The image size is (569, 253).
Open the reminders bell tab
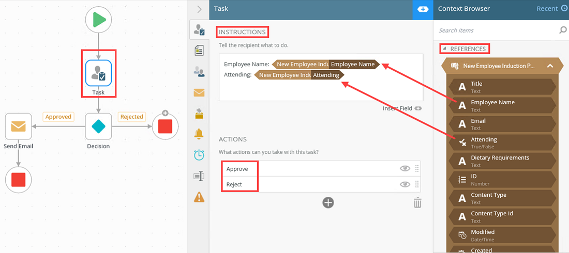coord(199,134)
